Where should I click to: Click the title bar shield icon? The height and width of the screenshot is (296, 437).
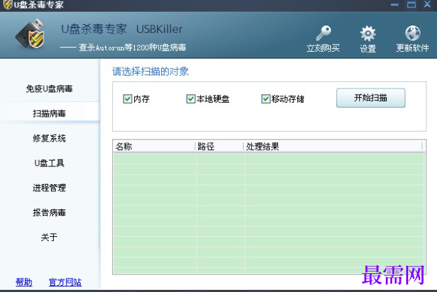click(7, 5)
